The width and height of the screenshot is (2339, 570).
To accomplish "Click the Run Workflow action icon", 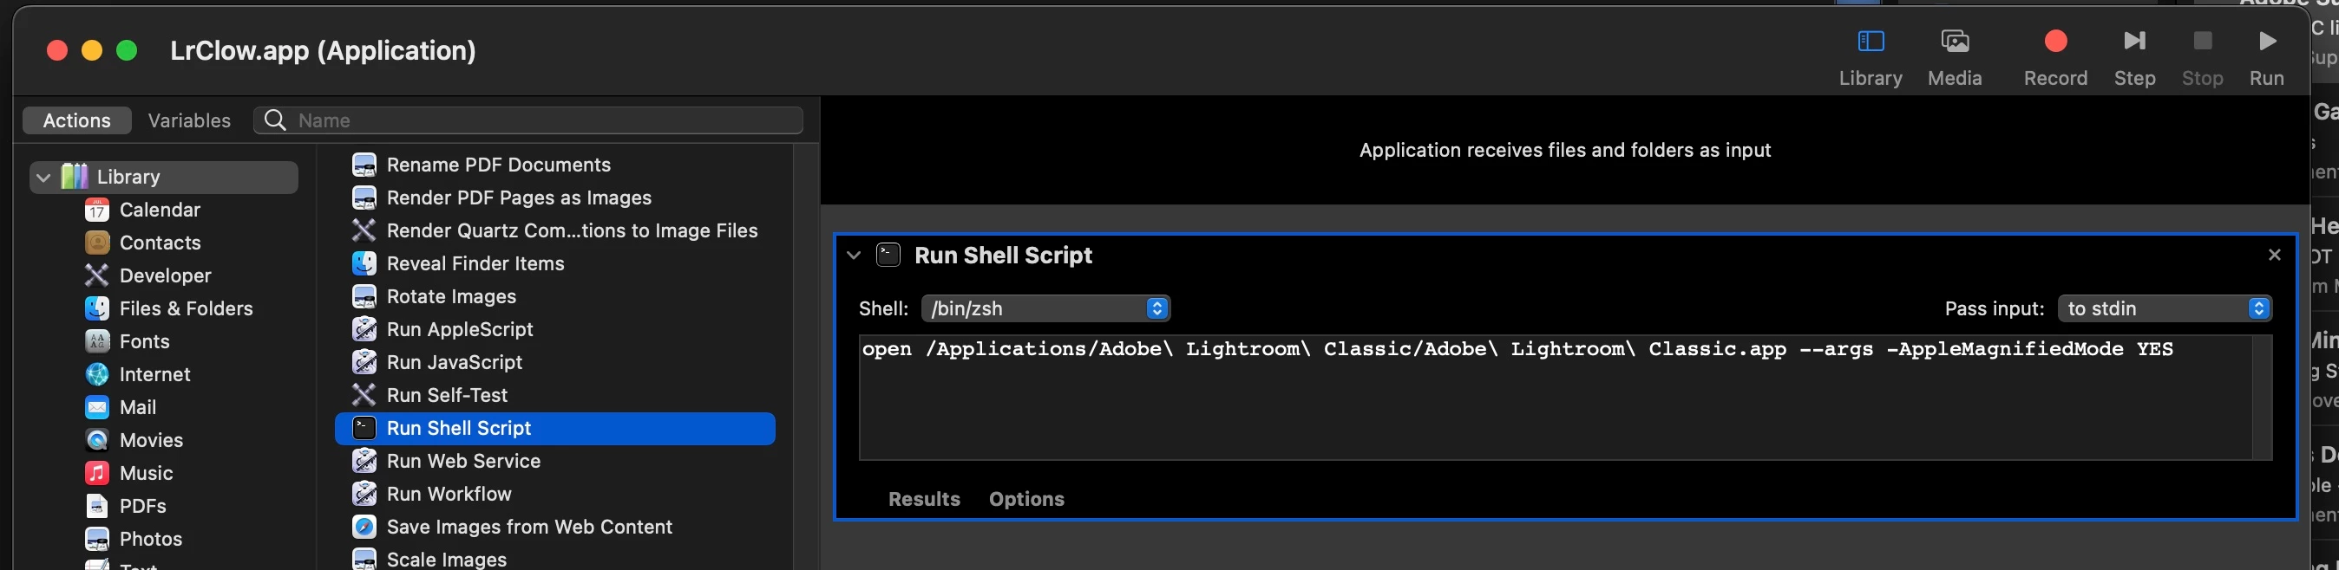I will pos(364,494).
